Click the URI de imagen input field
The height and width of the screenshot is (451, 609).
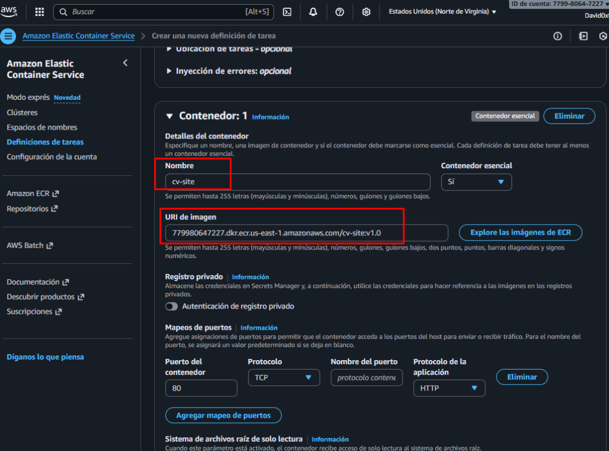coord(306,233)
